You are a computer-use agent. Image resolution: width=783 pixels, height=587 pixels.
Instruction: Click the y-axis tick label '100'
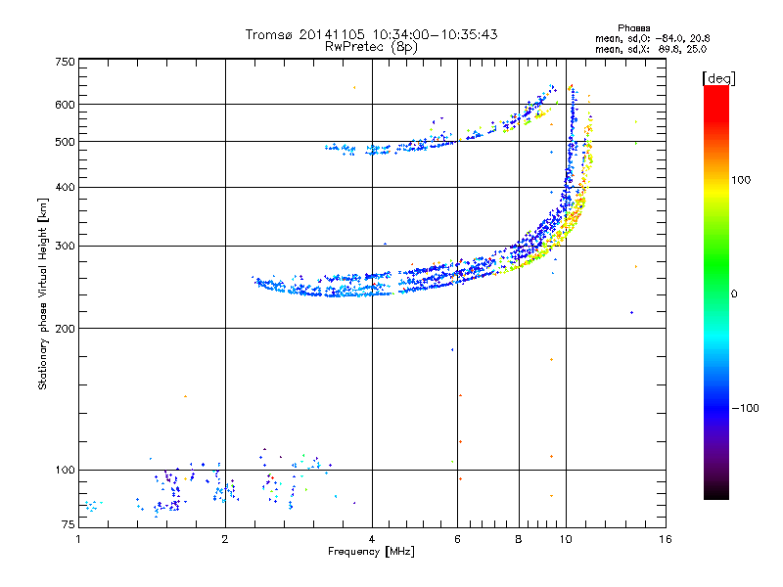tap(65, 470)
